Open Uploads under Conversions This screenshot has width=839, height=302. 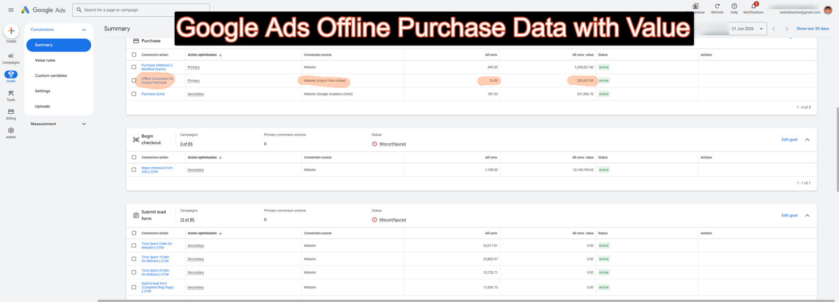(x=42, y=106)
